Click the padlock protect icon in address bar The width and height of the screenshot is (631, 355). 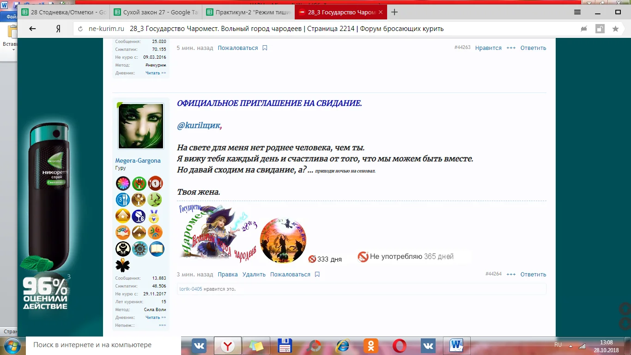click(600, 29)
